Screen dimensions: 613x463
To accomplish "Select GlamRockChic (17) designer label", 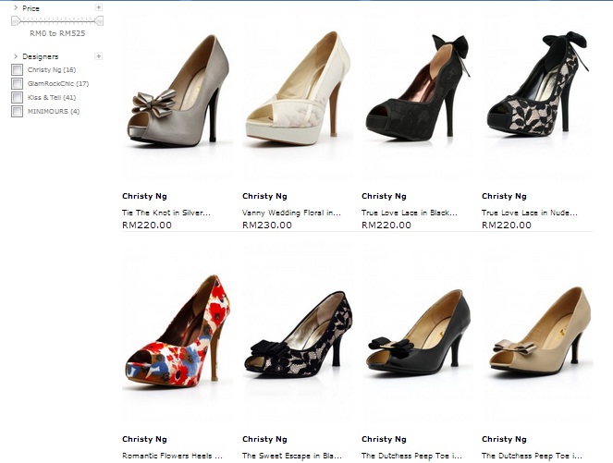I will pos(58,83).
